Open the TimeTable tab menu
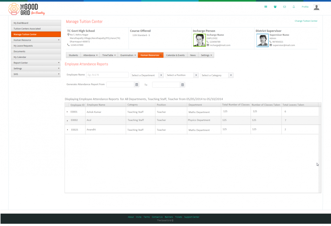The image size is (331, 226). tap(109, 55)
